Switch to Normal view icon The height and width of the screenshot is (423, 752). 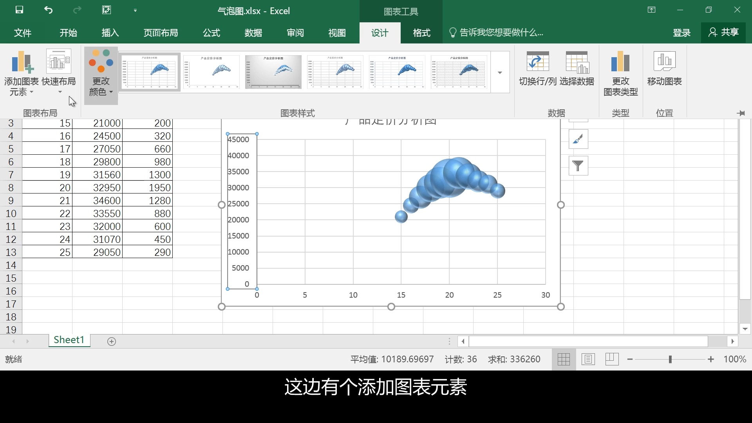[x=564, y=359]
